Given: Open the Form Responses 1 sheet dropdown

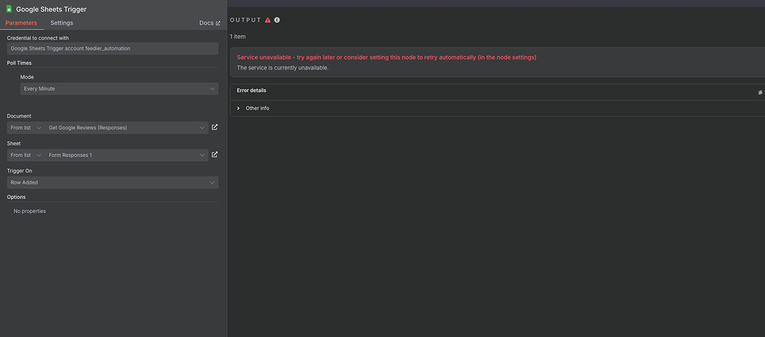Looking at the screenshot, I should tap(127, 155).
